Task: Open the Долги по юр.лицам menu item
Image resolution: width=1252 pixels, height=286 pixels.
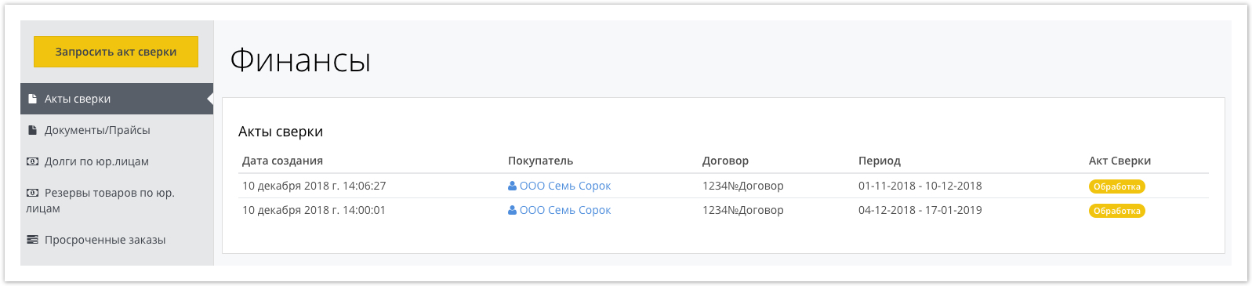Action: [x=117, y=161]
